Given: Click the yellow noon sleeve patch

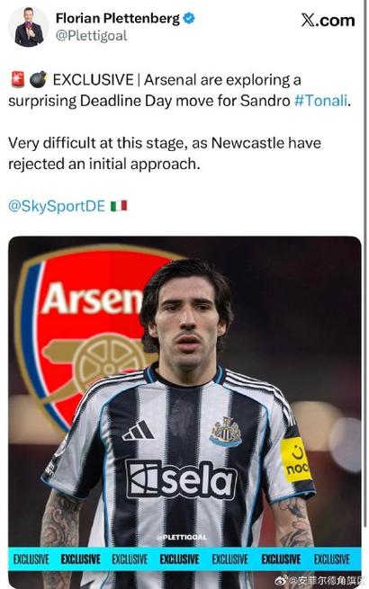Looking at the screenshot, I should pyautogui.click(x=296, y=460).
